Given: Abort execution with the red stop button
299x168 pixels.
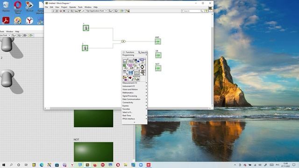Looking at the screenshot, I should (61, 11).
